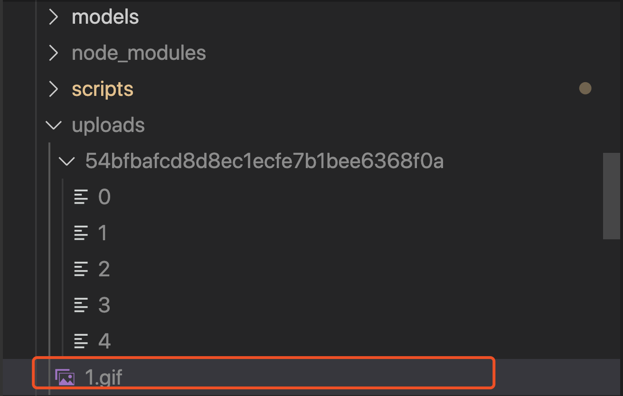
Task: Select the 54bfbafcd8d8ec1ecfe7b1bee6368f0a folder name
Action: 264,161
